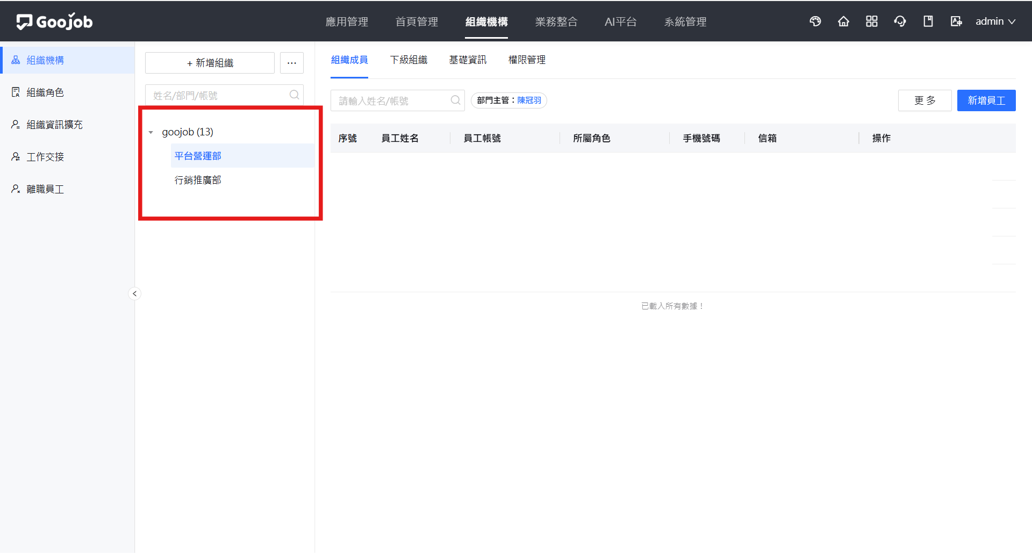Select 組織機構 in top navigation
Viewport: 1032px width, 555px height.
click(x=486, y=21)
